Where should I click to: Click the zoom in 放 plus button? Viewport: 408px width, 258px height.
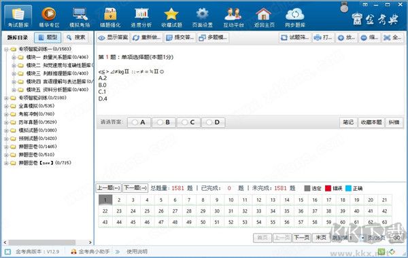tap(347, 37)
